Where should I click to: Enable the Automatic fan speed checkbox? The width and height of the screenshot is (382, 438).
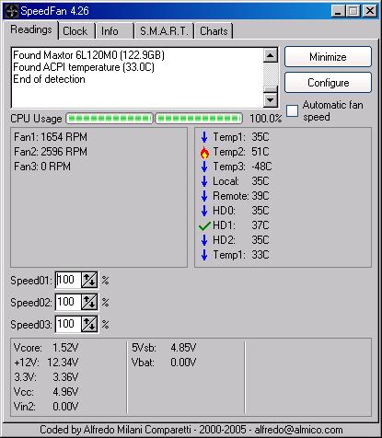tap(292, 110)
